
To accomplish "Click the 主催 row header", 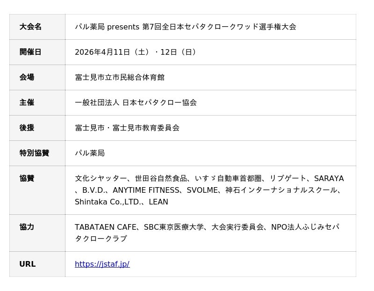I will [27, 102].
